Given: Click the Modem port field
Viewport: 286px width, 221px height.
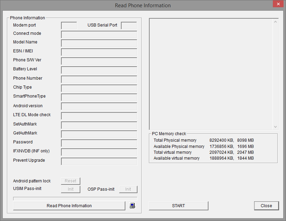Looking at the screenshot, I should click(69, 26).
